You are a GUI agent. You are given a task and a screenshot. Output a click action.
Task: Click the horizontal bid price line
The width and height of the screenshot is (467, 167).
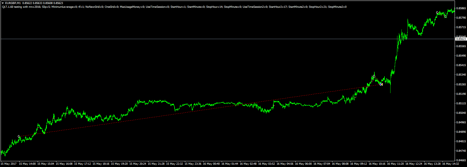pos(227,39)
